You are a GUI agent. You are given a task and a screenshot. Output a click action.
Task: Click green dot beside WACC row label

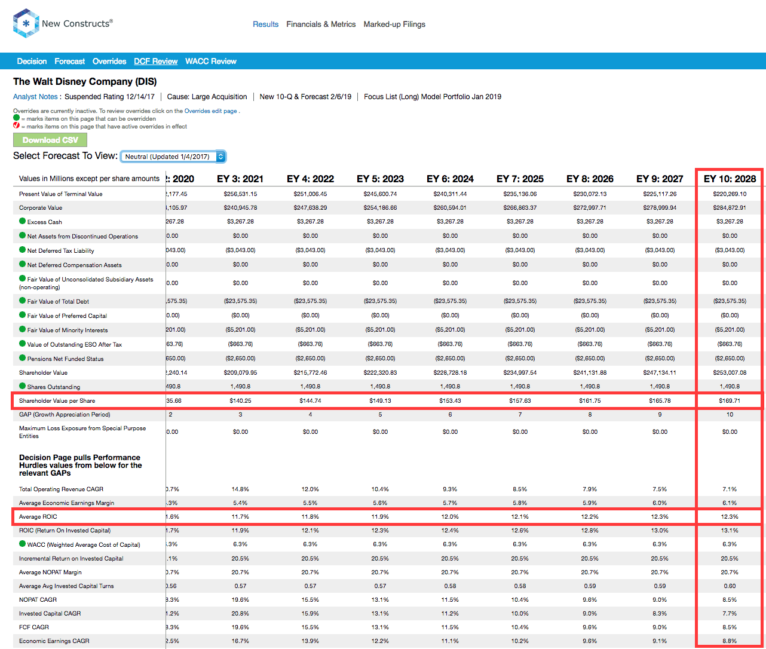coord(23,544)
